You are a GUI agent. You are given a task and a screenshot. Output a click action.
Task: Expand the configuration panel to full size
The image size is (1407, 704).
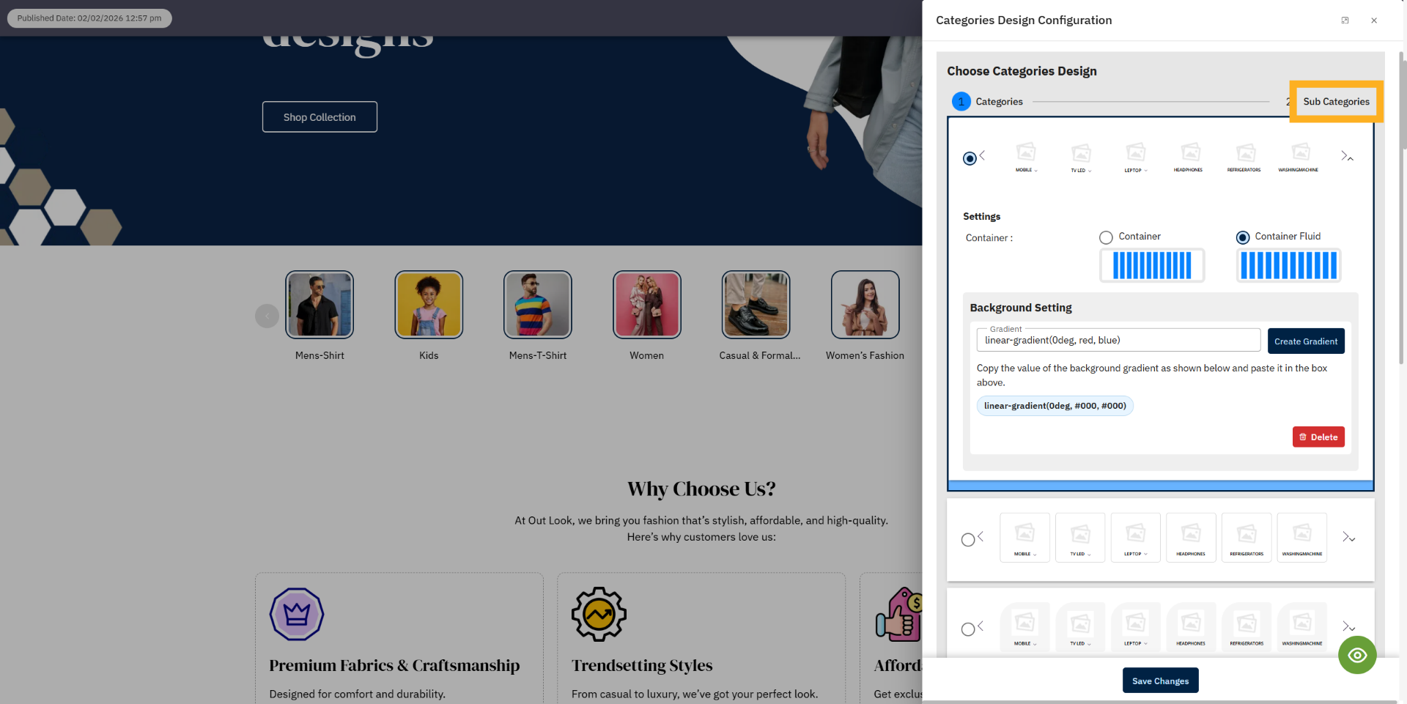[1345, 21]
